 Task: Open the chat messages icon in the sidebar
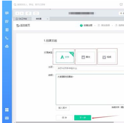7,13
